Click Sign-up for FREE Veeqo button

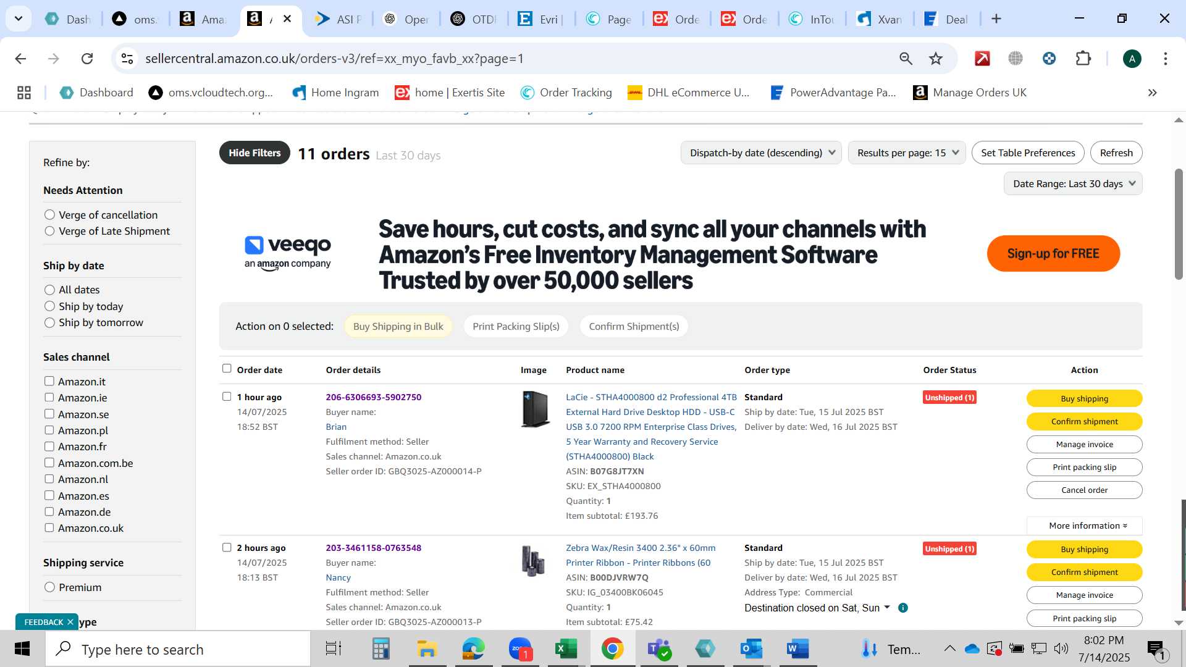click(x=1053, y=253)
